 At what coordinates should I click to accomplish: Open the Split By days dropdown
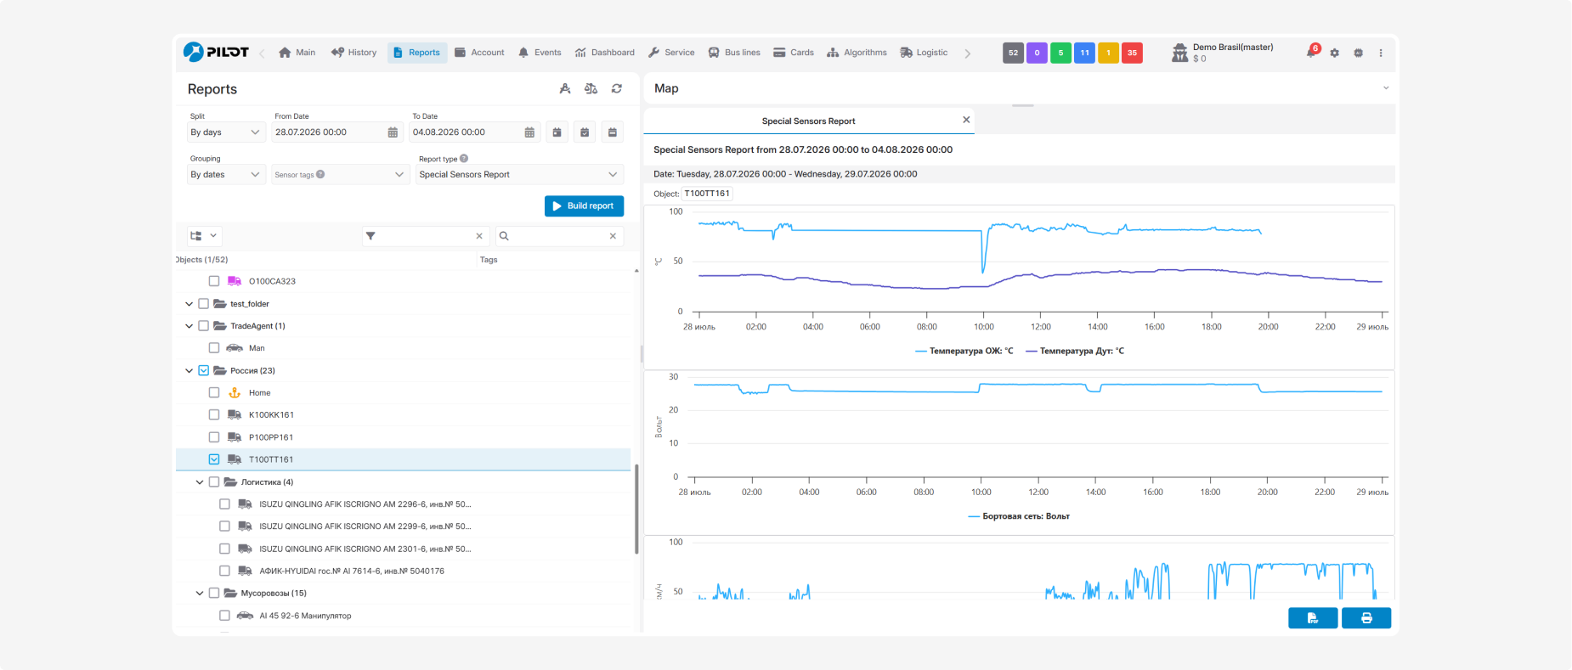point(226,132)
